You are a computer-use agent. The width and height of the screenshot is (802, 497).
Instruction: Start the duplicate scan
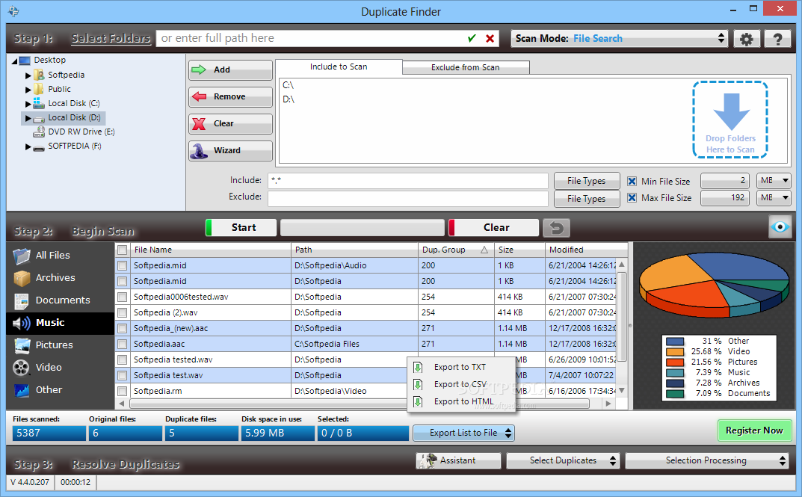pos(241,227)
